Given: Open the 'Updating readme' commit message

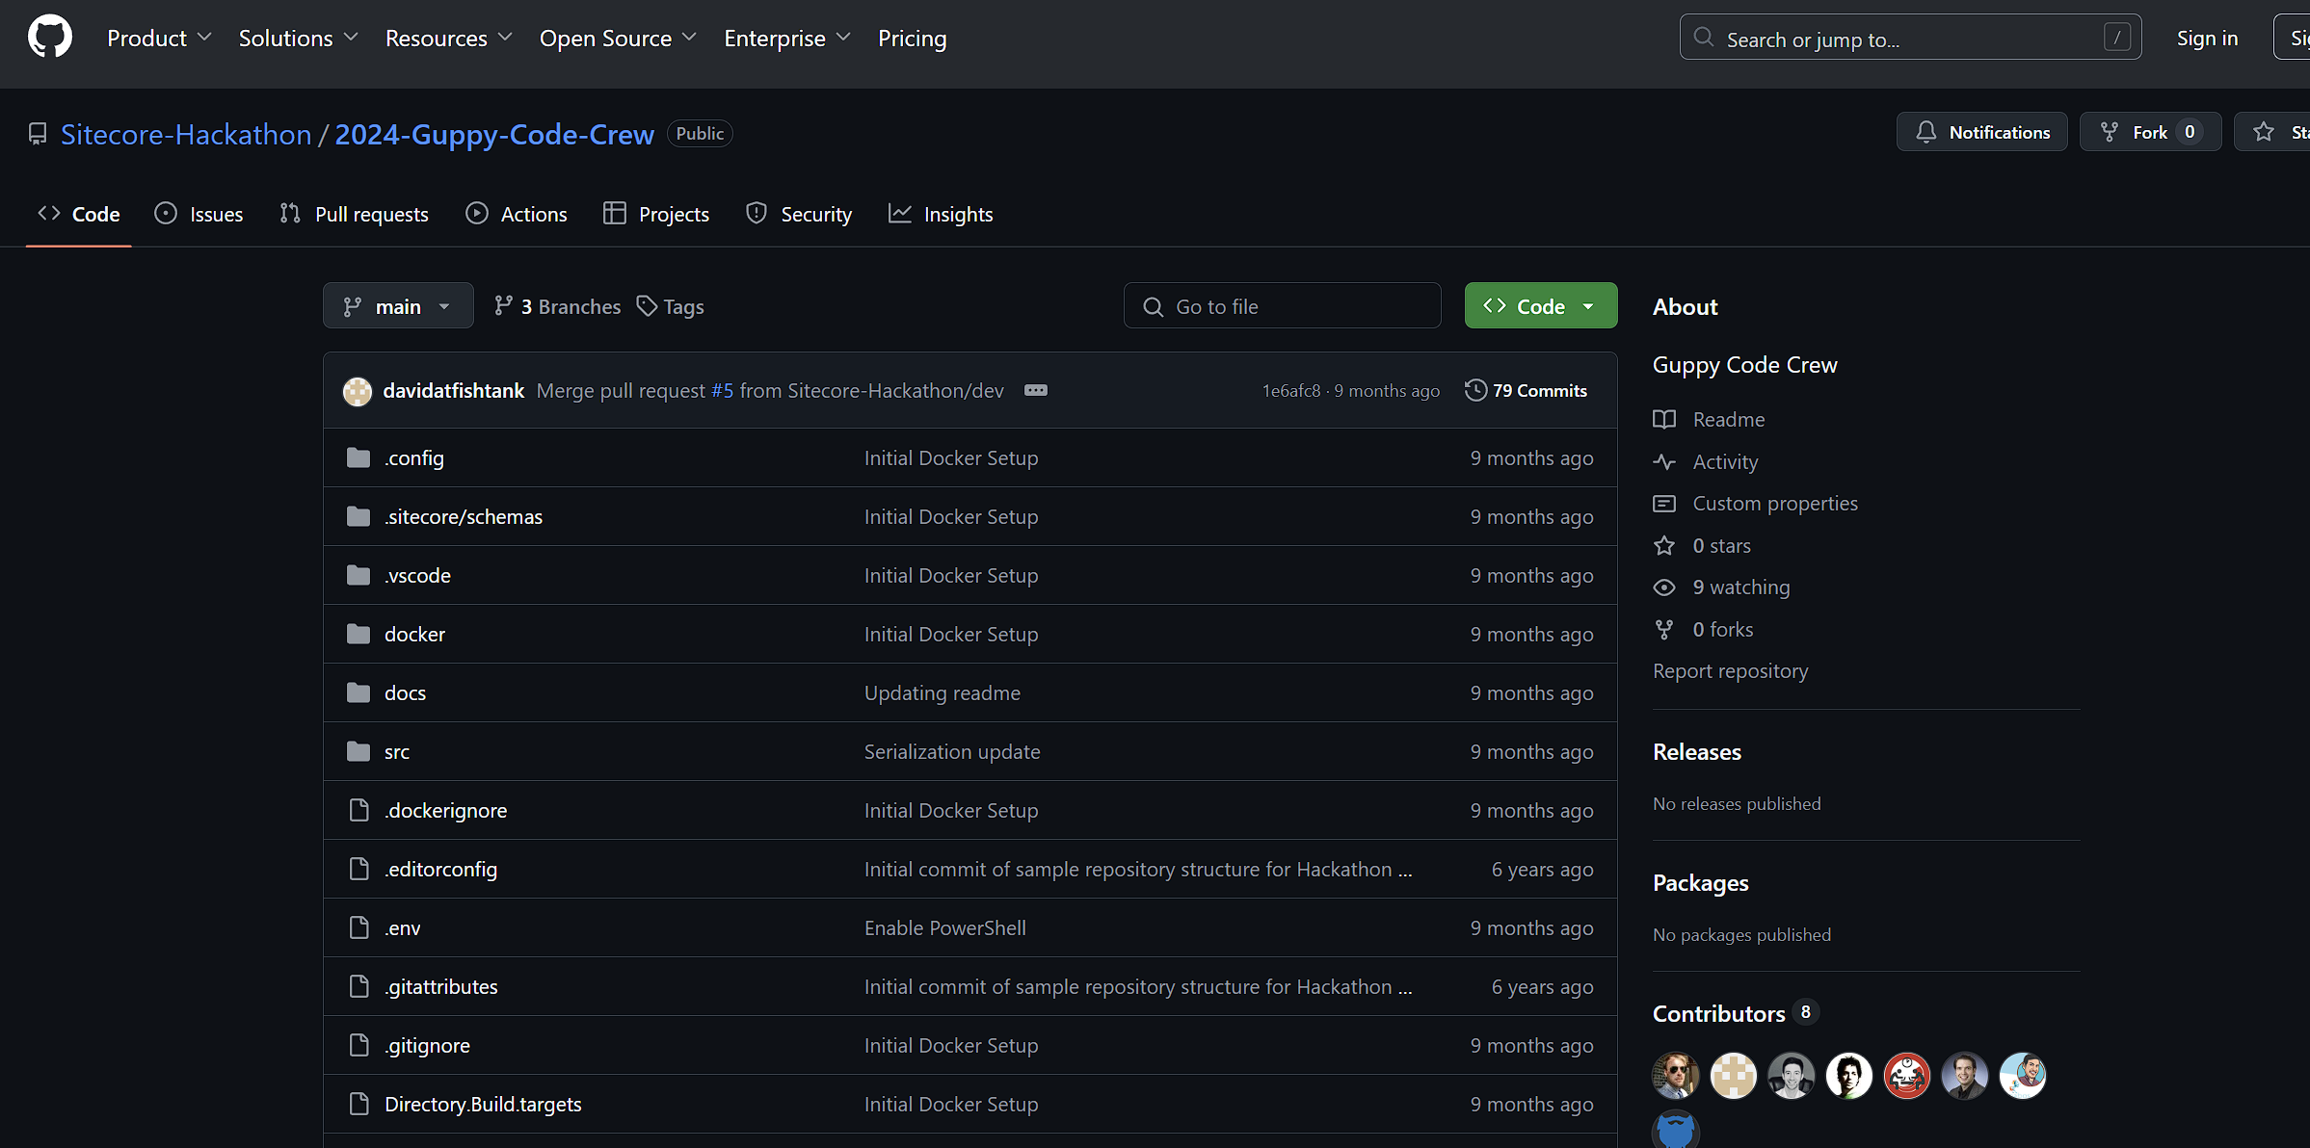Looking at the screenshot, I should click(x=943, y=692).
